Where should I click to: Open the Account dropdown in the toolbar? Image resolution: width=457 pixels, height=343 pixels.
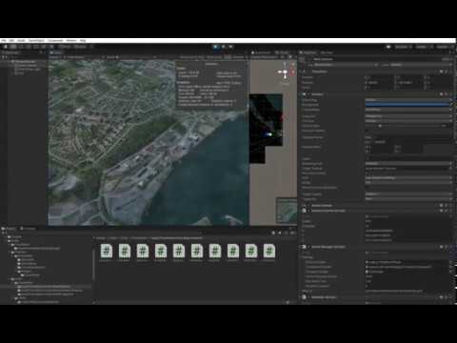tap(403, 47)
